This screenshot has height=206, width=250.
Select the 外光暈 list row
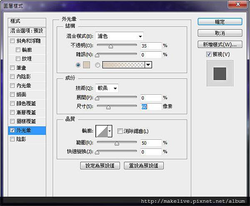click(27, 131)
